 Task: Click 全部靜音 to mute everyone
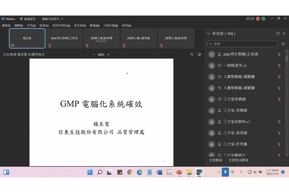216,160
